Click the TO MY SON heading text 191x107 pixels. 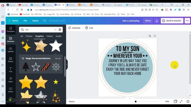(x=127, y=49)
